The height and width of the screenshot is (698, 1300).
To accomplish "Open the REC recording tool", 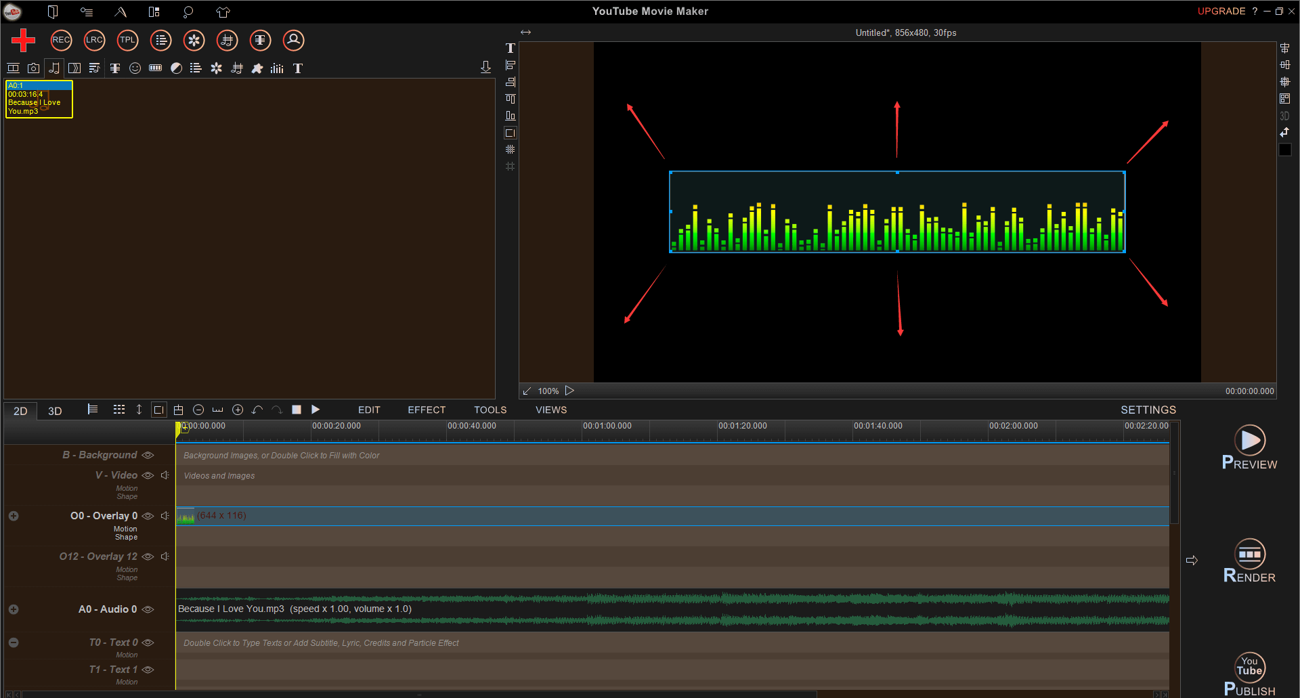I will tap(61, 41).
